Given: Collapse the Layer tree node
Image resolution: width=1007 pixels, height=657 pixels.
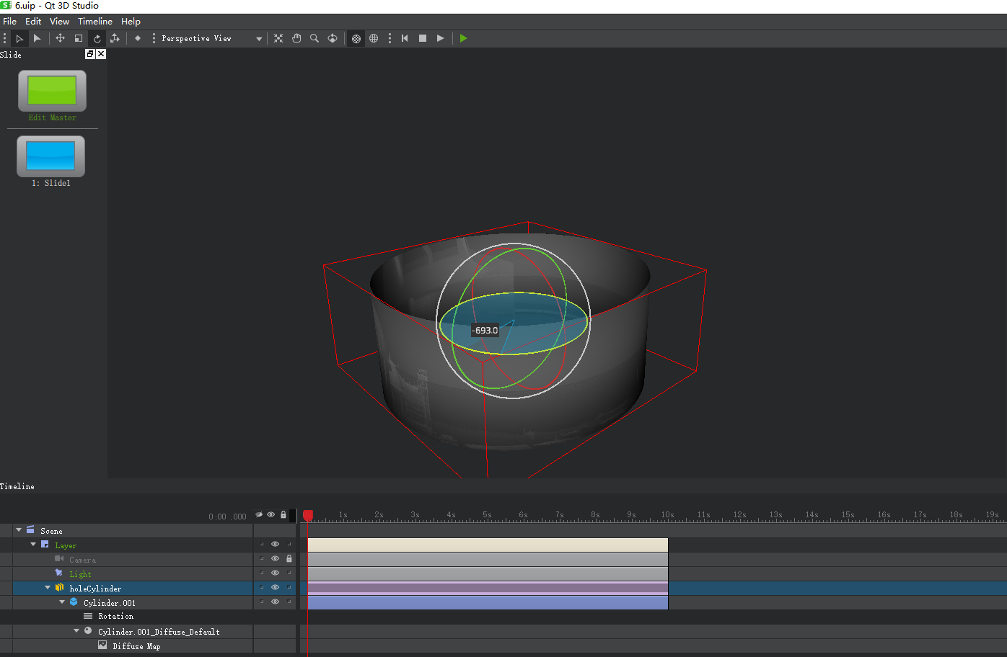Looking at the screenshot, I should pos(33,545).
